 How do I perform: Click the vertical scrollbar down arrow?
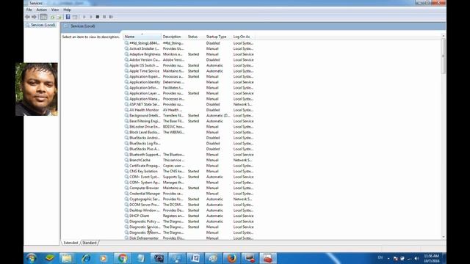pyautogui.click(x=444, y=237)
